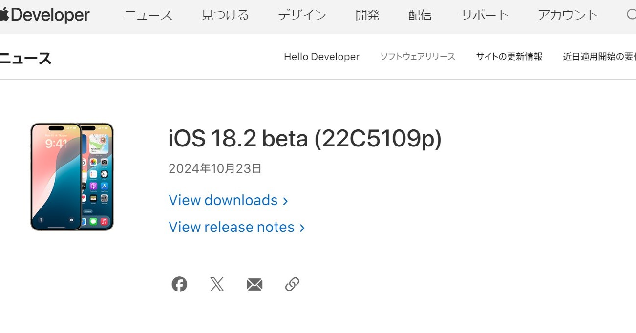Image resolution: width=636 pixels, height=333 pixels.
Task: Click the iPhone screenshots thumbnail
Action: (x=72, y=177)
